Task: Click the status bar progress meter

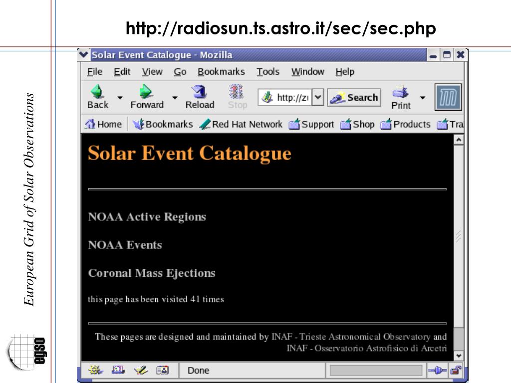Action: tap(376, 371)
